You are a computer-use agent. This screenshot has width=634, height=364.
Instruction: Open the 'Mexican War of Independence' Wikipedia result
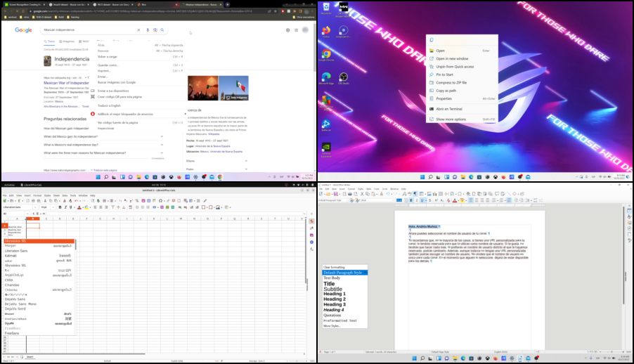[x=66, y=83]
